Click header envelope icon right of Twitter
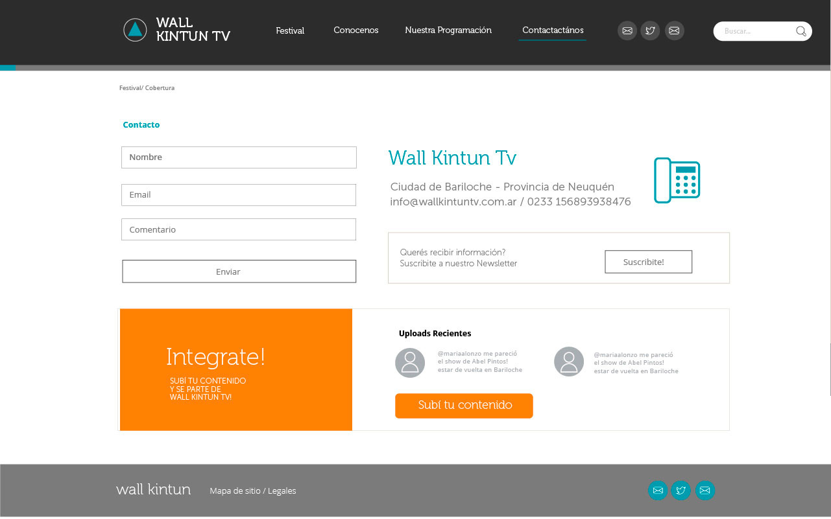 [674, 30]
